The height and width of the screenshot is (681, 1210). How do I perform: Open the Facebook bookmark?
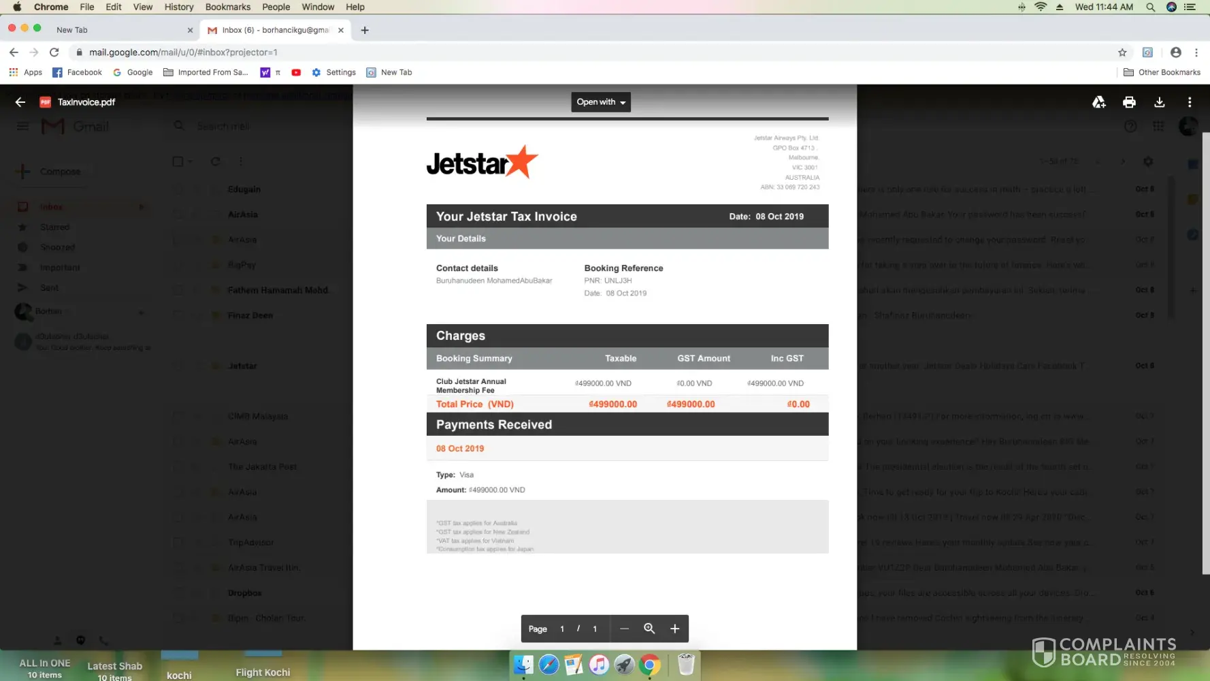pyautogui.click(x=77, y=72)
